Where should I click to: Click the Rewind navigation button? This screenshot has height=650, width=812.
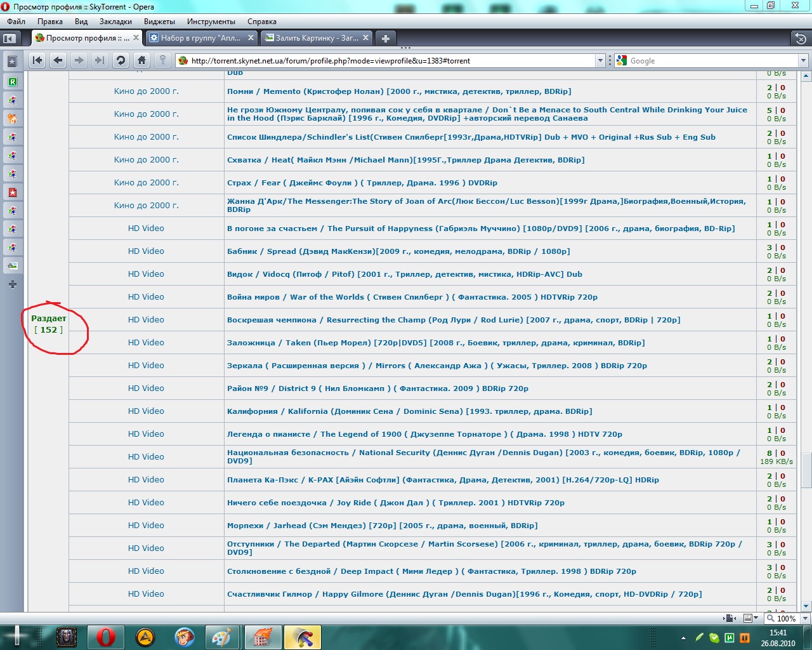pyautogui.click(x=37, y=60)
